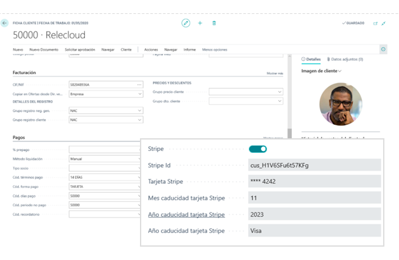Click the edit pencil icon
Image resolution: width=399 pixels, height=260 pixels.
click(186, 23)
